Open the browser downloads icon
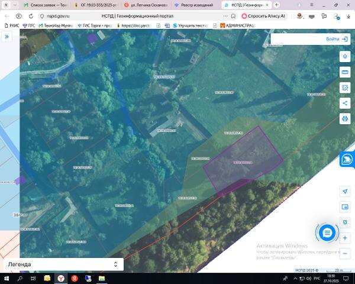This screenshot has width=355, height=284. click(x=348, y=16)
